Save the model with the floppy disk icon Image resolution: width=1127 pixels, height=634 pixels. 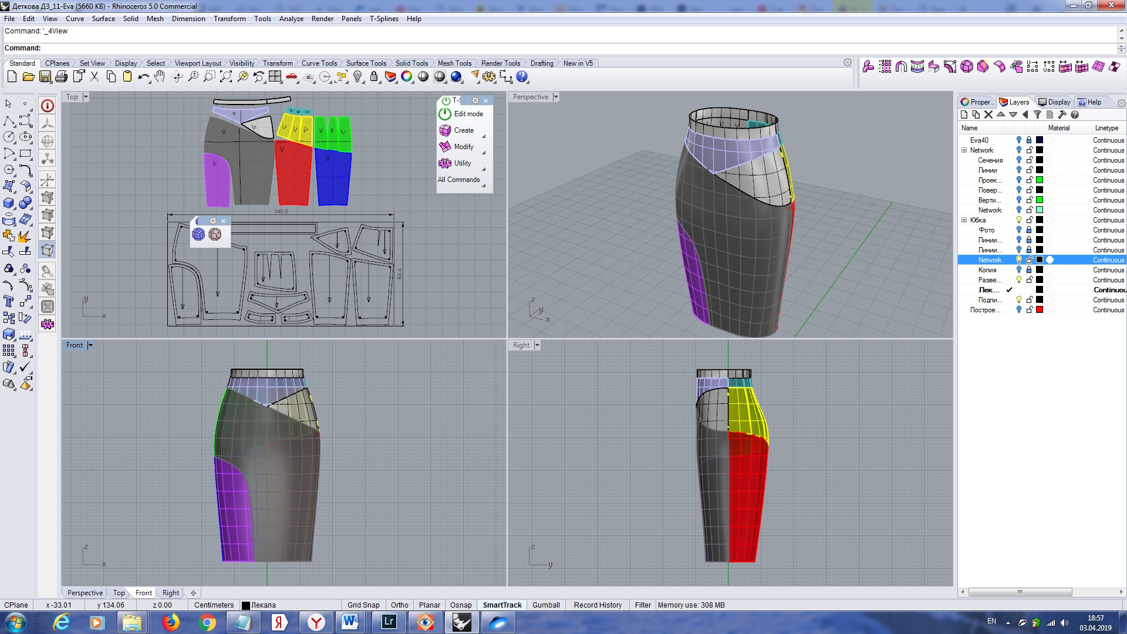point(45,77)
